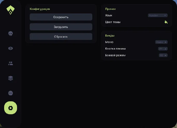Click the Прочее section header
This screenshot has height=128, width=177.
click(x=110, y=9)
